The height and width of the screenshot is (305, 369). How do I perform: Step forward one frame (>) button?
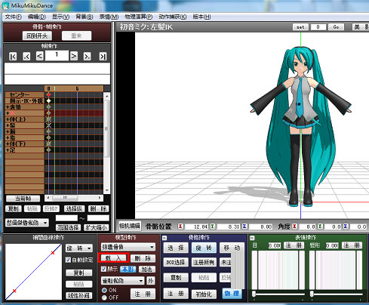[73, 56]
